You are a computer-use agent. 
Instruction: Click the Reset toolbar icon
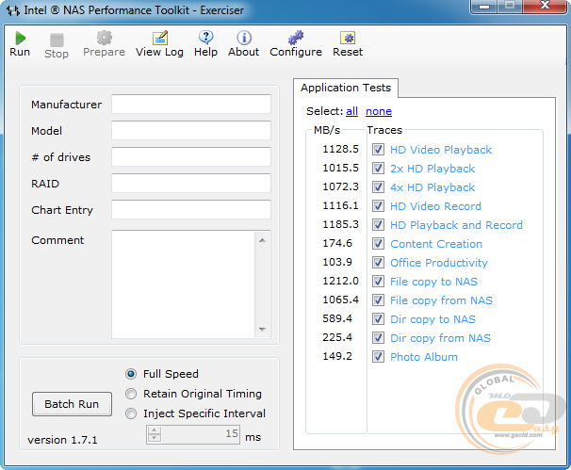(348, 38)
